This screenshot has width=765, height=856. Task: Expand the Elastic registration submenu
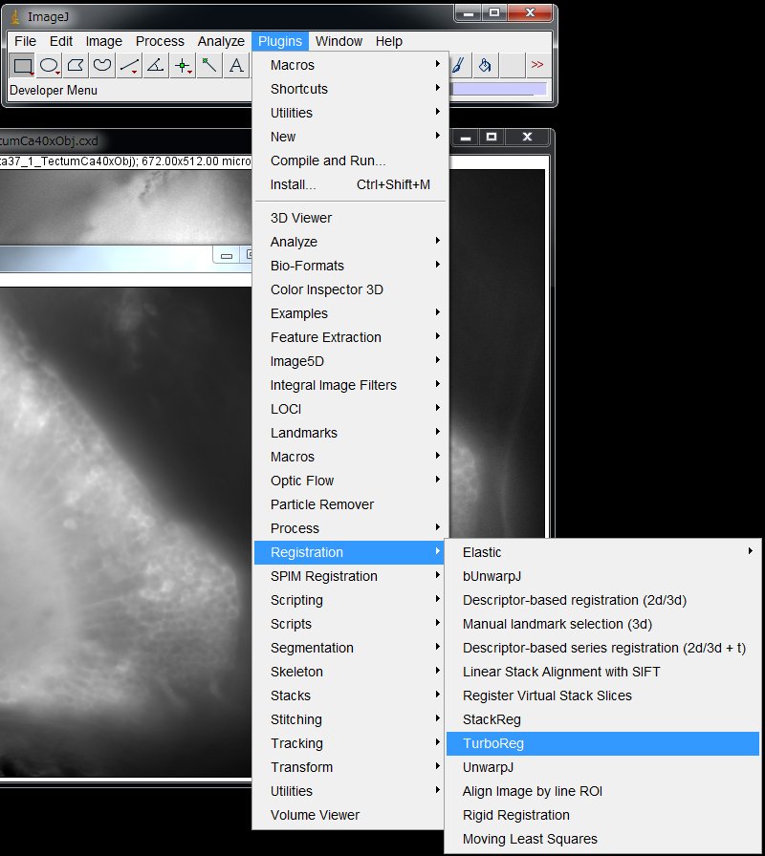[603, 552]
